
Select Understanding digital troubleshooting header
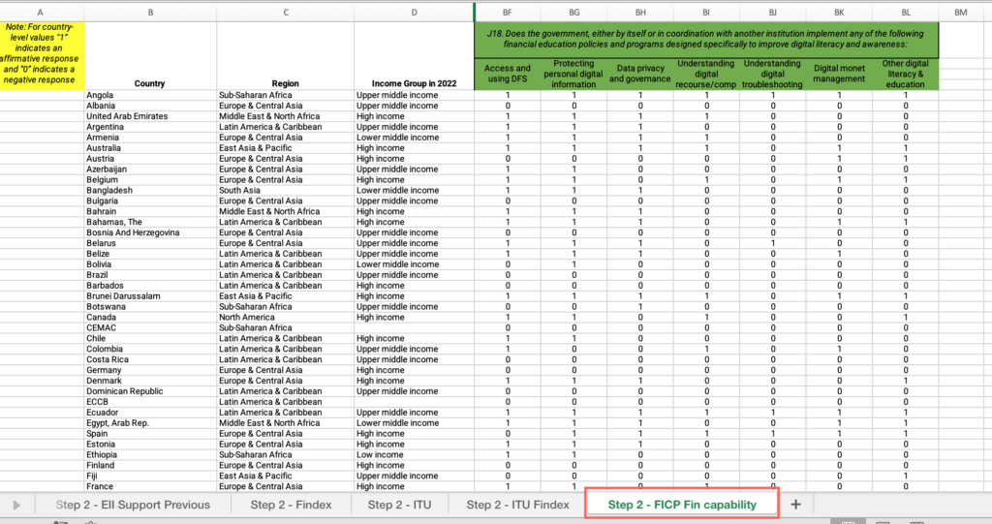(772, 74)
